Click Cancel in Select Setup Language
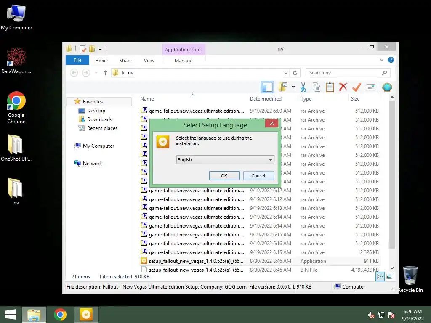This screenshot has width=431, height=323. point(258,176)
